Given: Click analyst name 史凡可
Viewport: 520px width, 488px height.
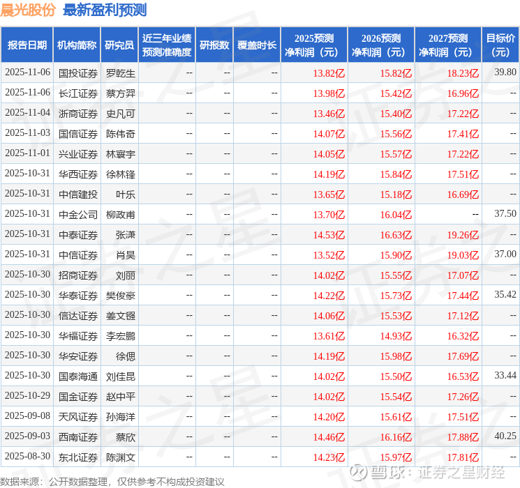Looking at the screenshot, I should tap(120, 114).
